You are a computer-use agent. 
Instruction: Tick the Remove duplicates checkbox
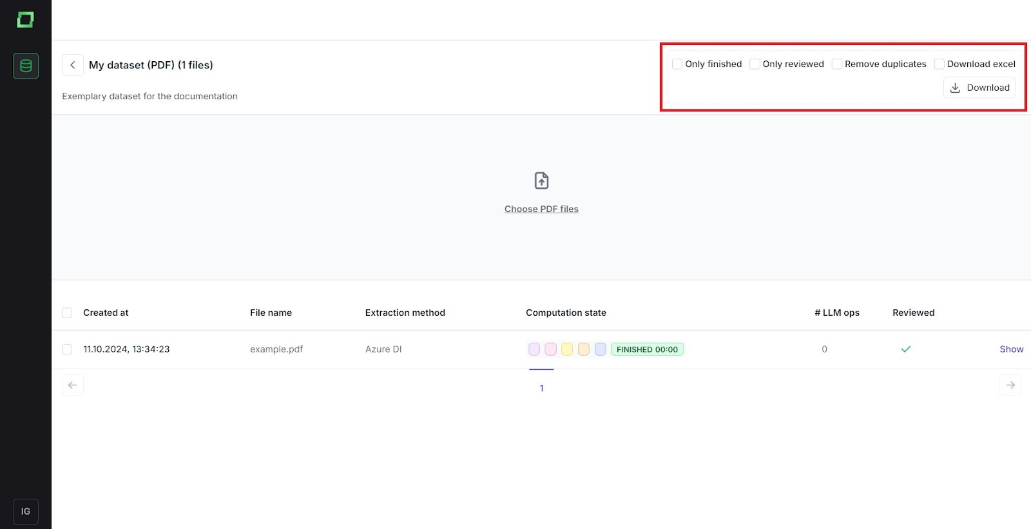837,64
